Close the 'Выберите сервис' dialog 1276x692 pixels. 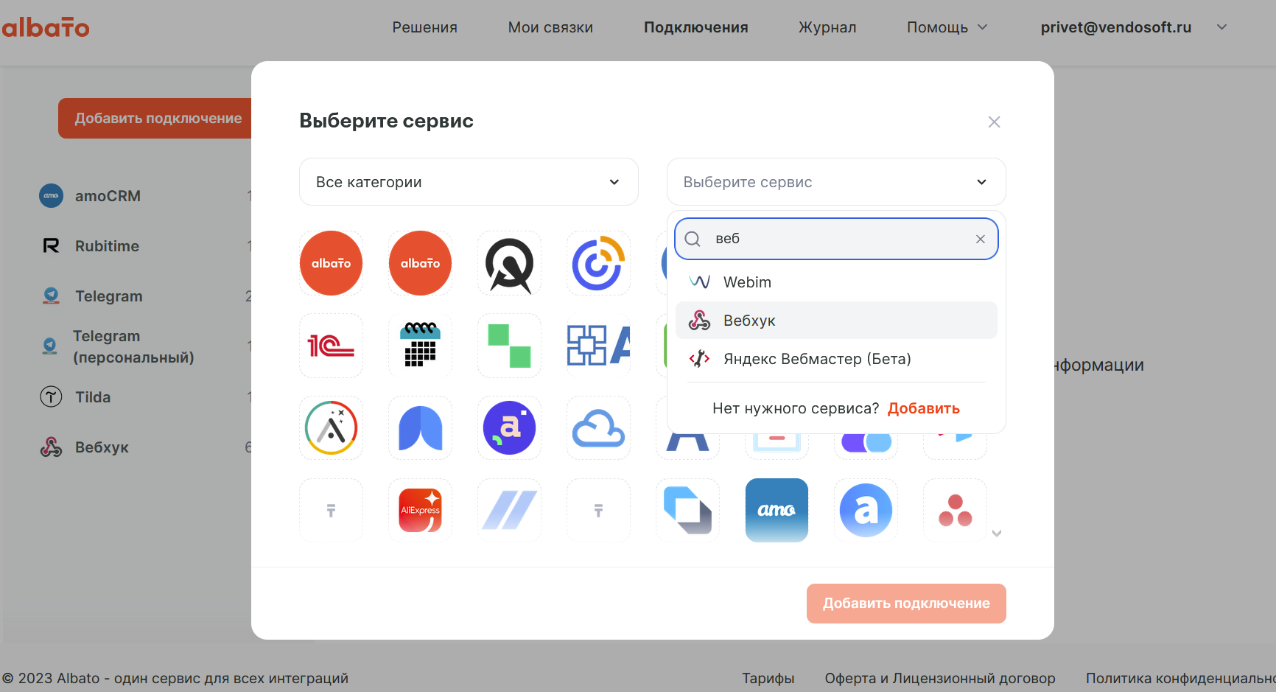pyautogui.click(x=994, y=122)
